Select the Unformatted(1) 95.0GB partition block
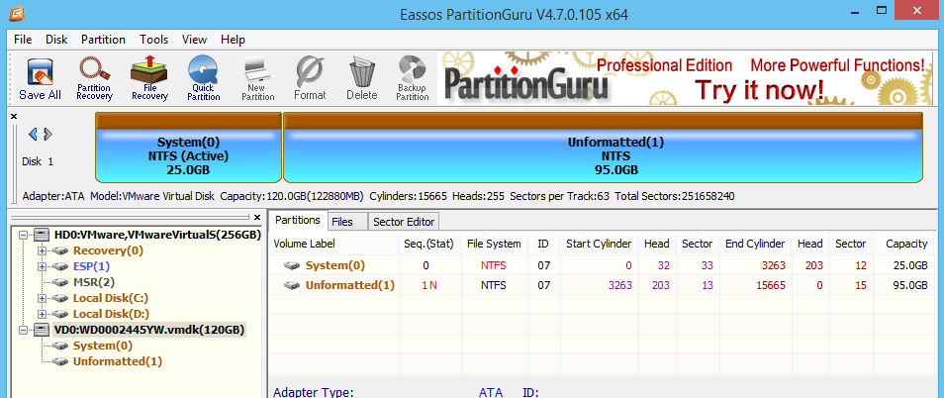 pyautogui.click(x=603, y=147)
